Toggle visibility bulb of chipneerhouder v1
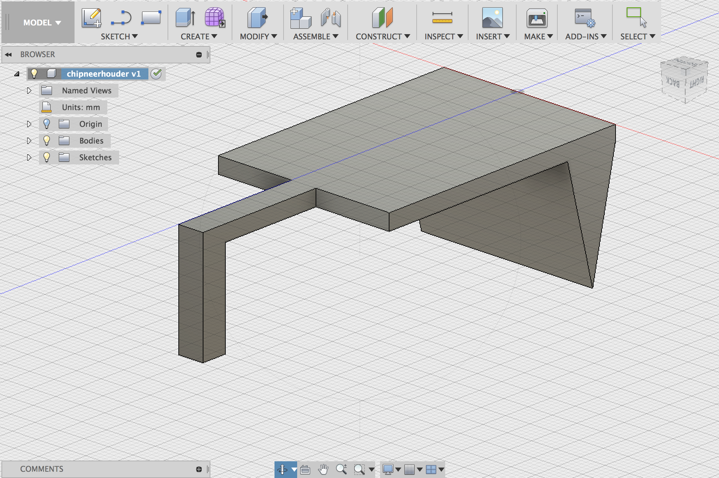 pos(34,74)
